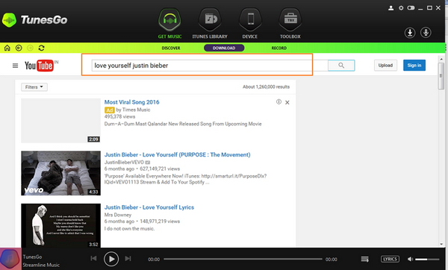This screenshot has width=448, height=270.
Task: Open the playlist queue icon
Action: (364, 259)
